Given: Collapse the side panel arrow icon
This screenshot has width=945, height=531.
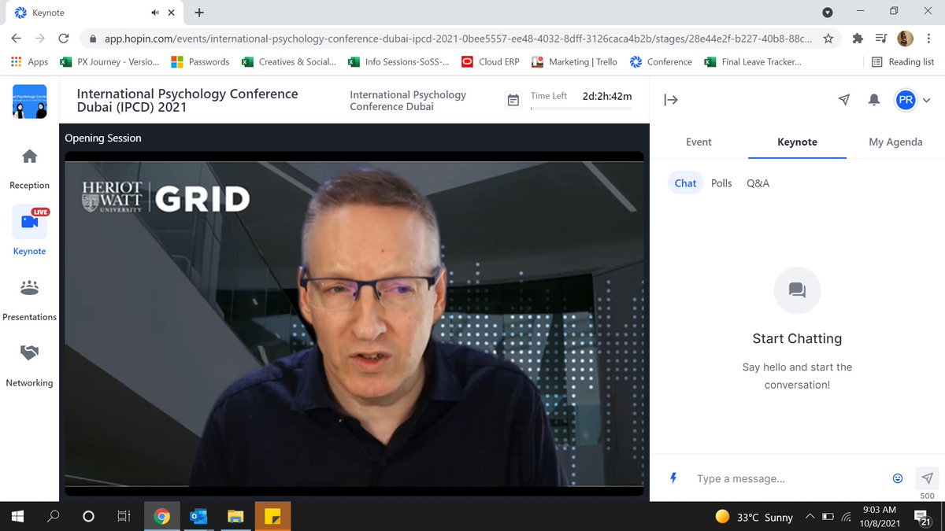Looking at the screenshot, I should (x=671, y=100).
